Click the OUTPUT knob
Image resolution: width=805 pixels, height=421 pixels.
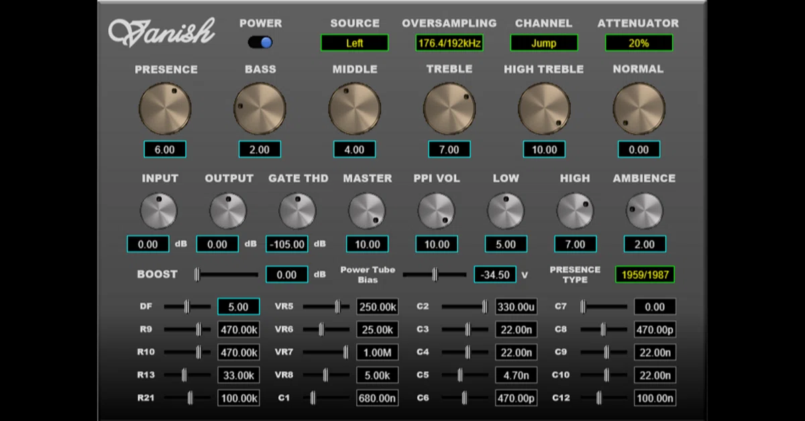(228, 211)
